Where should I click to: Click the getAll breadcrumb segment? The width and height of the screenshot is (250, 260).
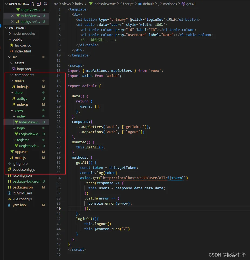click(x=191, y=4)
